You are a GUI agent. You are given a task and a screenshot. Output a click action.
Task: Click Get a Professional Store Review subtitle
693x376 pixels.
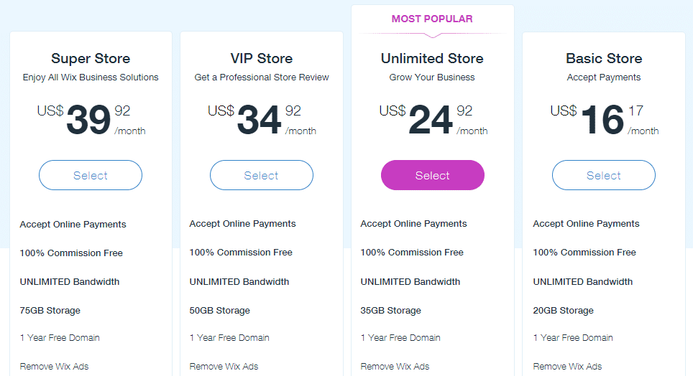(x=262, y=77)
